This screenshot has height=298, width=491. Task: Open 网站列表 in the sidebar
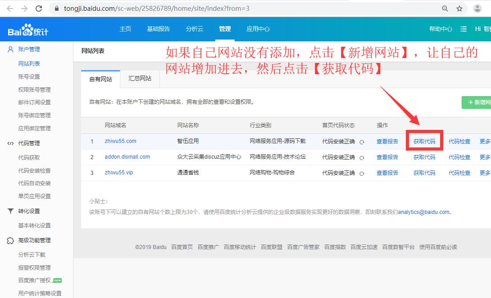click(29, 64)
